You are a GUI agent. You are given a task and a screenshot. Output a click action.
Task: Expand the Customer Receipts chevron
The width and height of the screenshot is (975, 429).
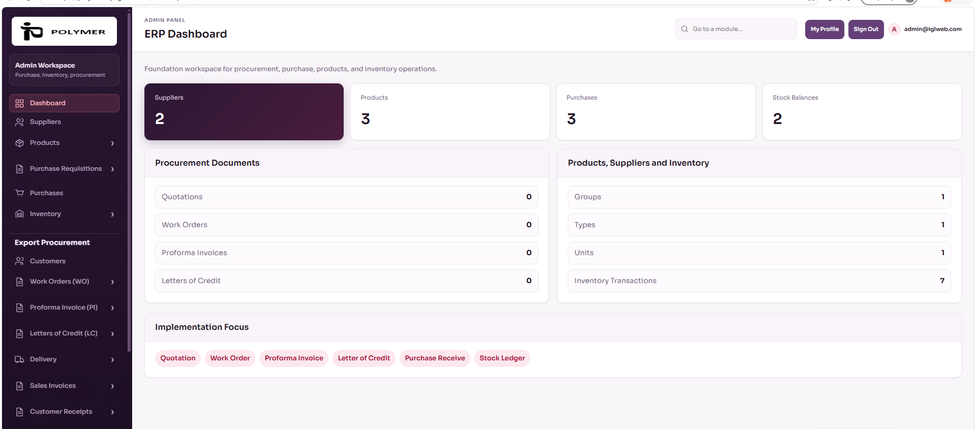pos(112,412)
